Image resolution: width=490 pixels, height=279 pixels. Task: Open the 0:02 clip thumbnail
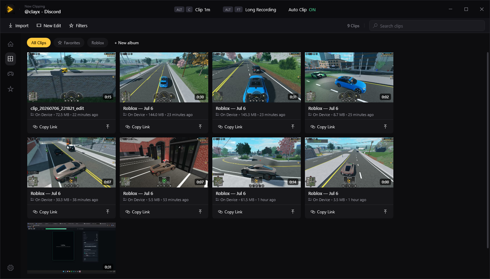349,77
